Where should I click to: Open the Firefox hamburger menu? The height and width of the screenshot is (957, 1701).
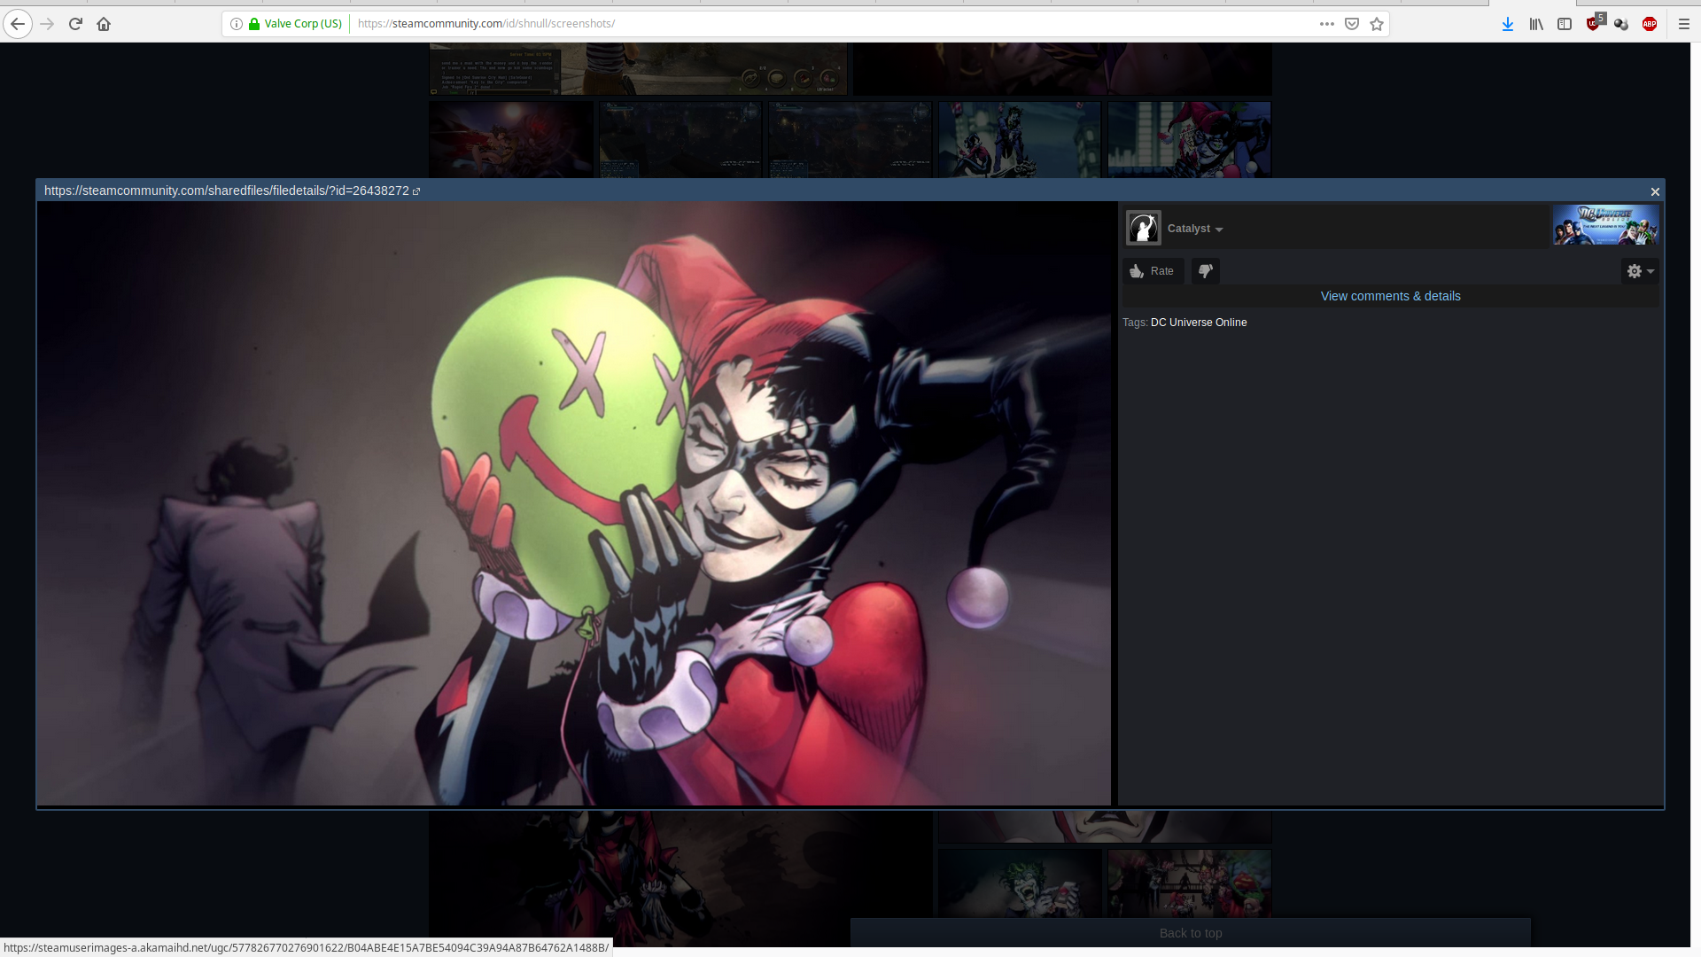click(x=1684, y=24)
